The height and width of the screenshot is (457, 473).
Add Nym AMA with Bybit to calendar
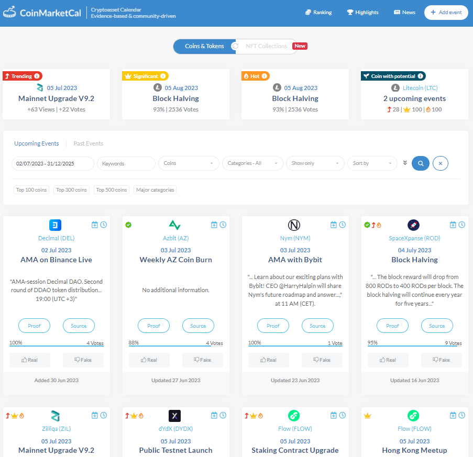click(x=334, y=225)
